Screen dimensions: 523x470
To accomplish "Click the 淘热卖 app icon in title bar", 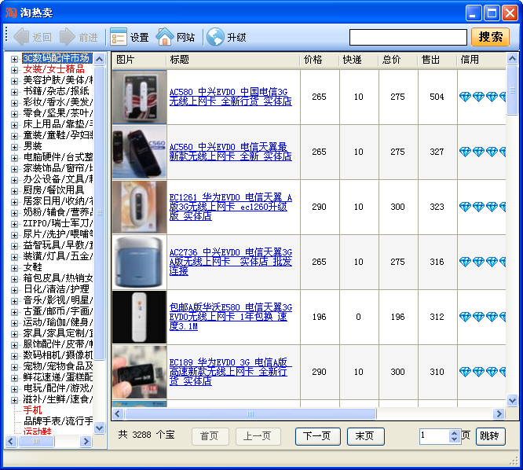I will pos(11,13).
